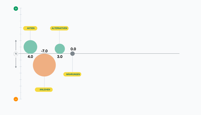The image size is (201, 115).
Task: Click the ANLEIHEN yellow label
Action: 44,90
